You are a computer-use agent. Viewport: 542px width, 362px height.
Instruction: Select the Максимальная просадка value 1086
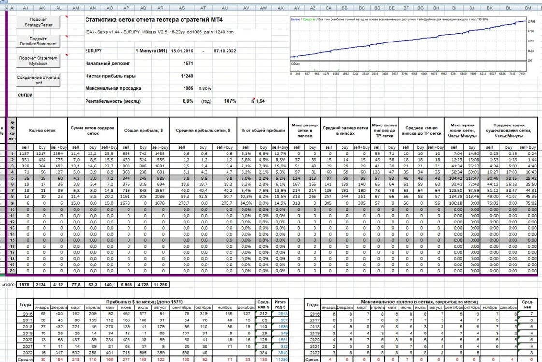coord(188,88)
